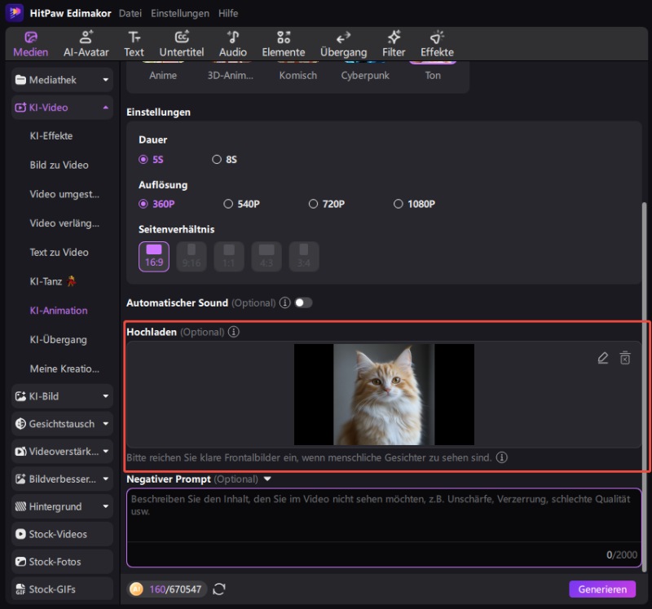Image resolution: width=652 pixels, height=609 pixels.
Task: Refresh the AI credits counter
Action: tap(218, 589)
